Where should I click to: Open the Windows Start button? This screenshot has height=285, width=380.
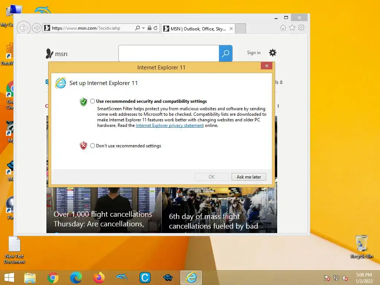(9, 278)
